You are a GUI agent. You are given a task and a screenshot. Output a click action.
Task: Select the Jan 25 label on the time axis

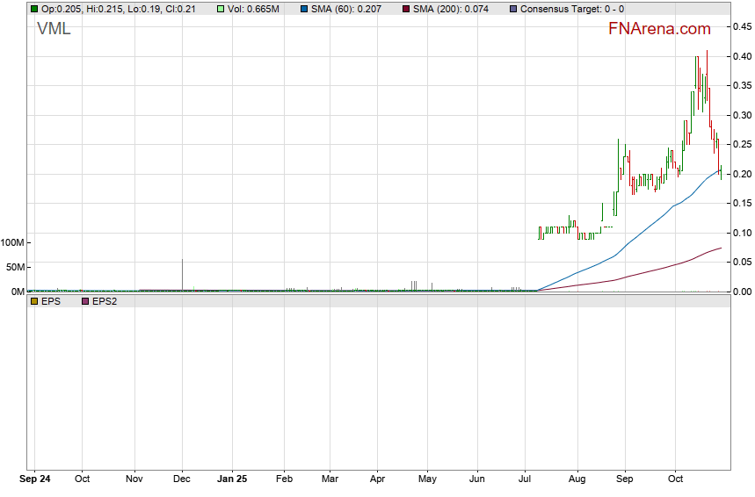click(232, 479)
